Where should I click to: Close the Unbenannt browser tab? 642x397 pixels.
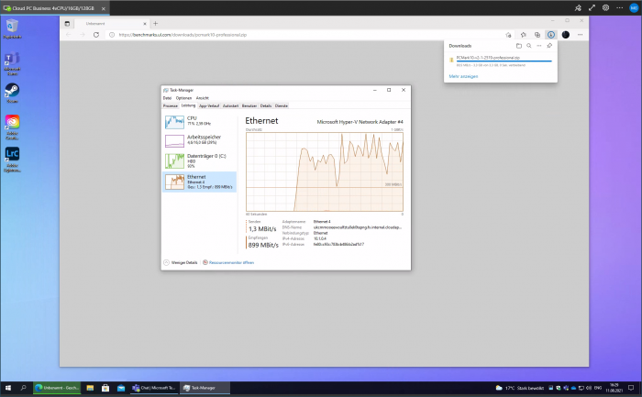tap(145, 24)
